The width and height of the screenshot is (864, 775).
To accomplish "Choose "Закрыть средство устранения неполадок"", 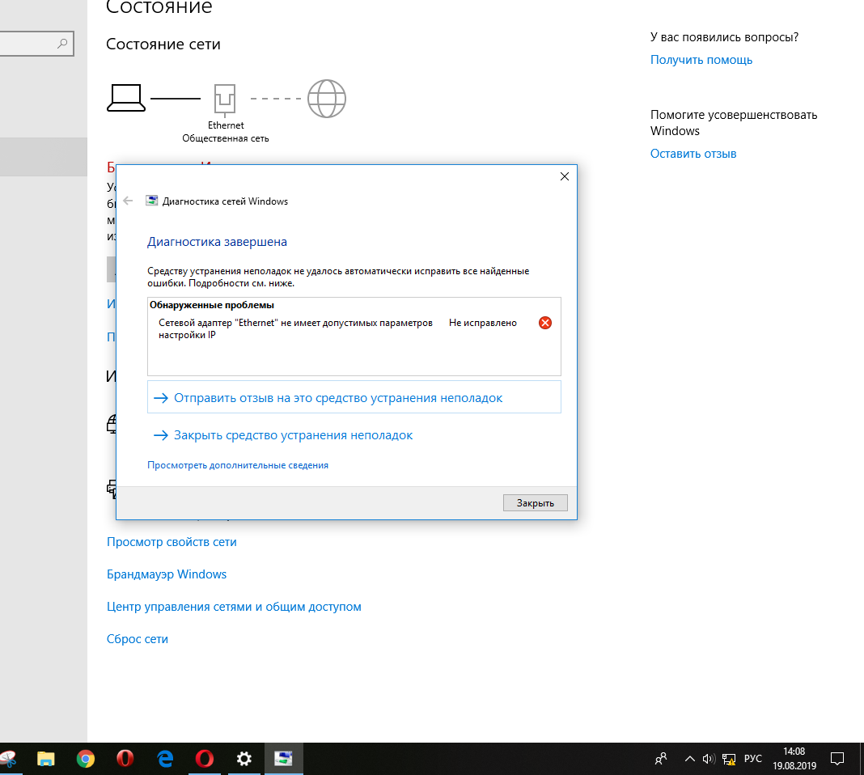I will (x=293, y=435).
